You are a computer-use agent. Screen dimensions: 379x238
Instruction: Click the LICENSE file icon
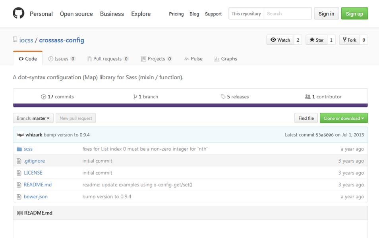pyautogui.click(x=19, y=173)
